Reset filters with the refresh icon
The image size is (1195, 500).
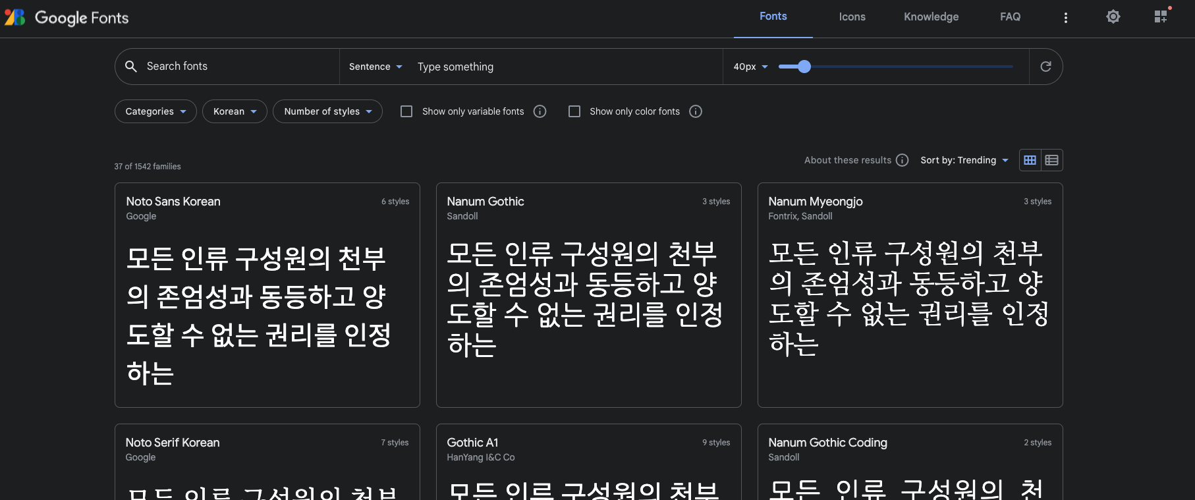[1045, 67]
